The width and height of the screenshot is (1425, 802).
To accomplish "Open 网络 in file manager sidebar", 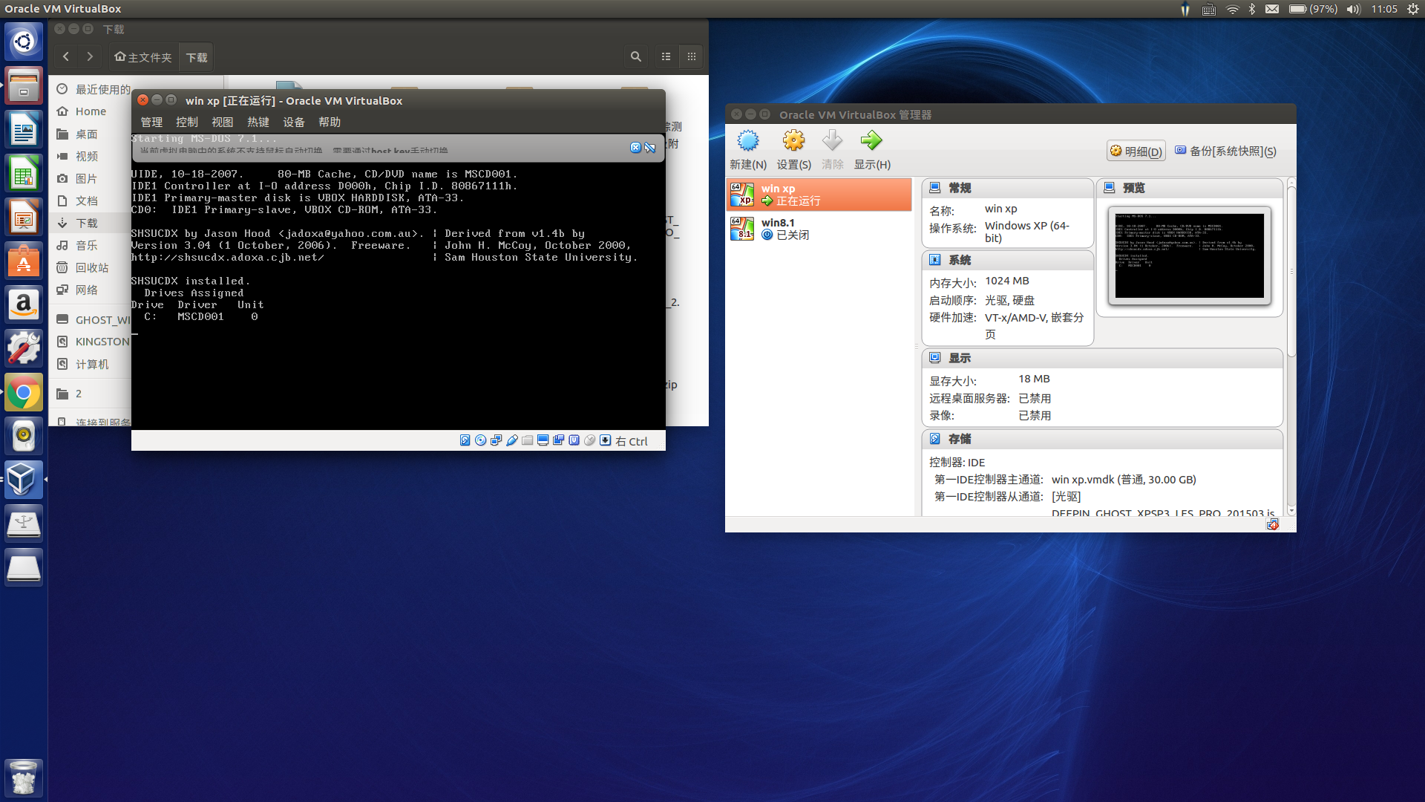I will (x=86, y=290).
